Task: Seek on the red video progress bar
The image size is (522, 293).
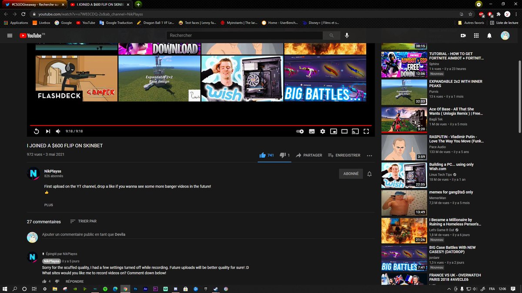Action: click(201, 125)
